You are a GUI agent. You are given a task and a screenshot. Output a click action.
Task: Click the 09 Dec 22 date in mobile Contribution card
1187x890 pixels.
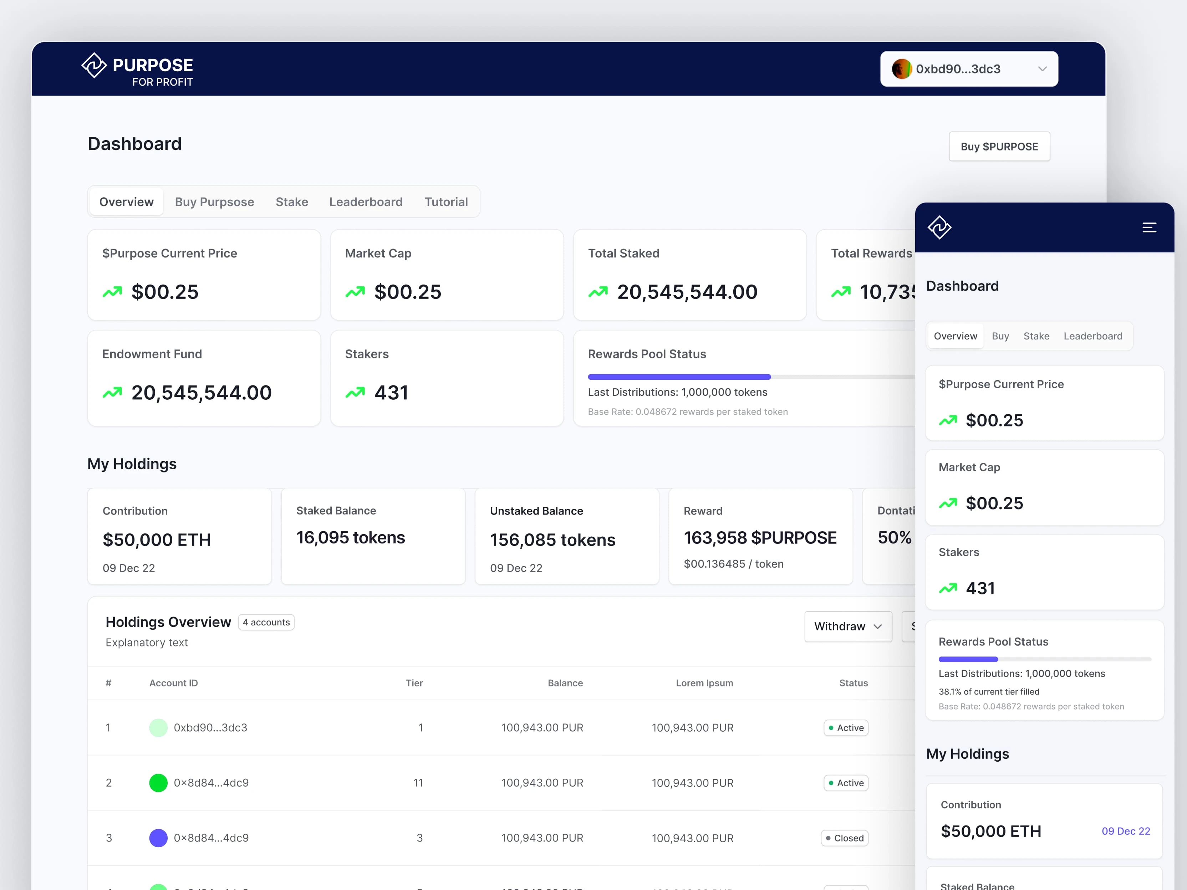[1126, 831]
